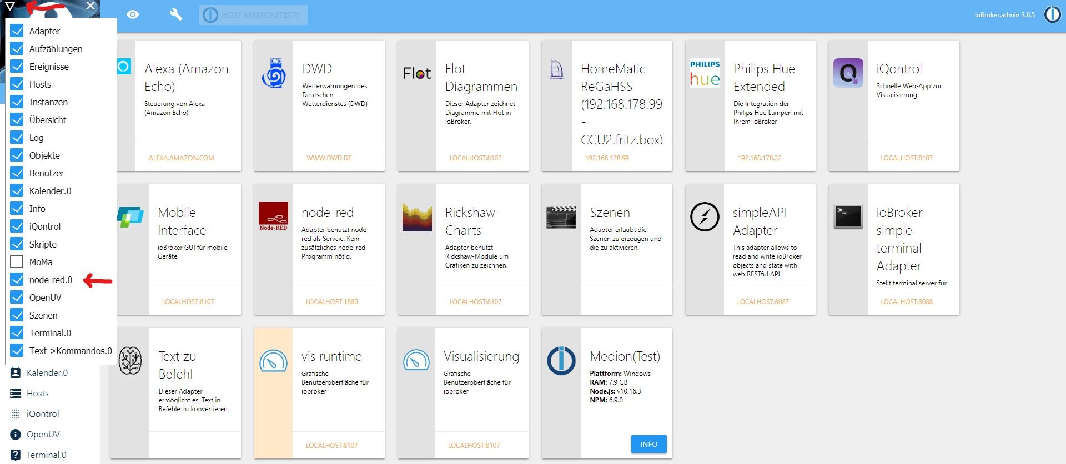The image size is (1066, 464).
Task: Open iQontrol in the sidebar menu
Action: pyautogui.click(x=43, y=414)
